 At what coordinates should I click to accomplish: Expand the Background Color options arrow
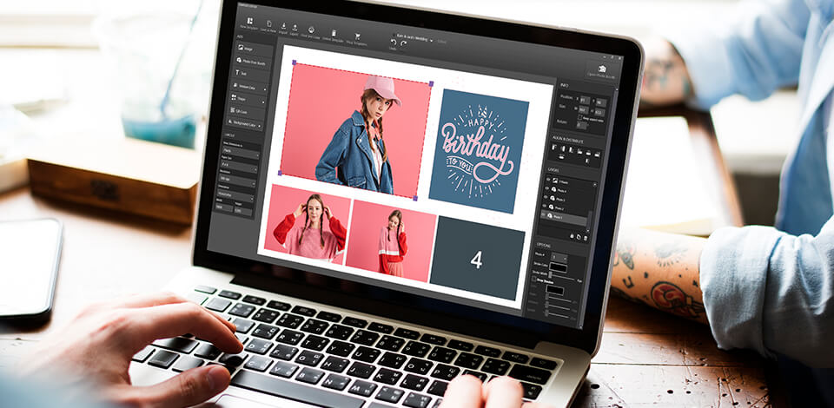pyautogui.click(x=259, y=125)
